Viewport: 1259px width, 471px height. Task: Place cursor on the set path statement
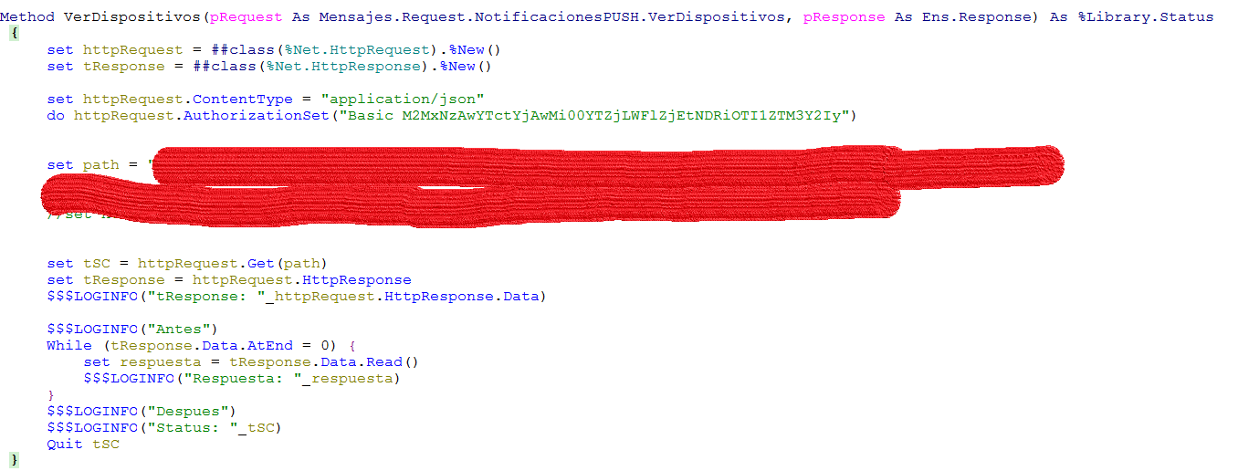tap(83, 165)
